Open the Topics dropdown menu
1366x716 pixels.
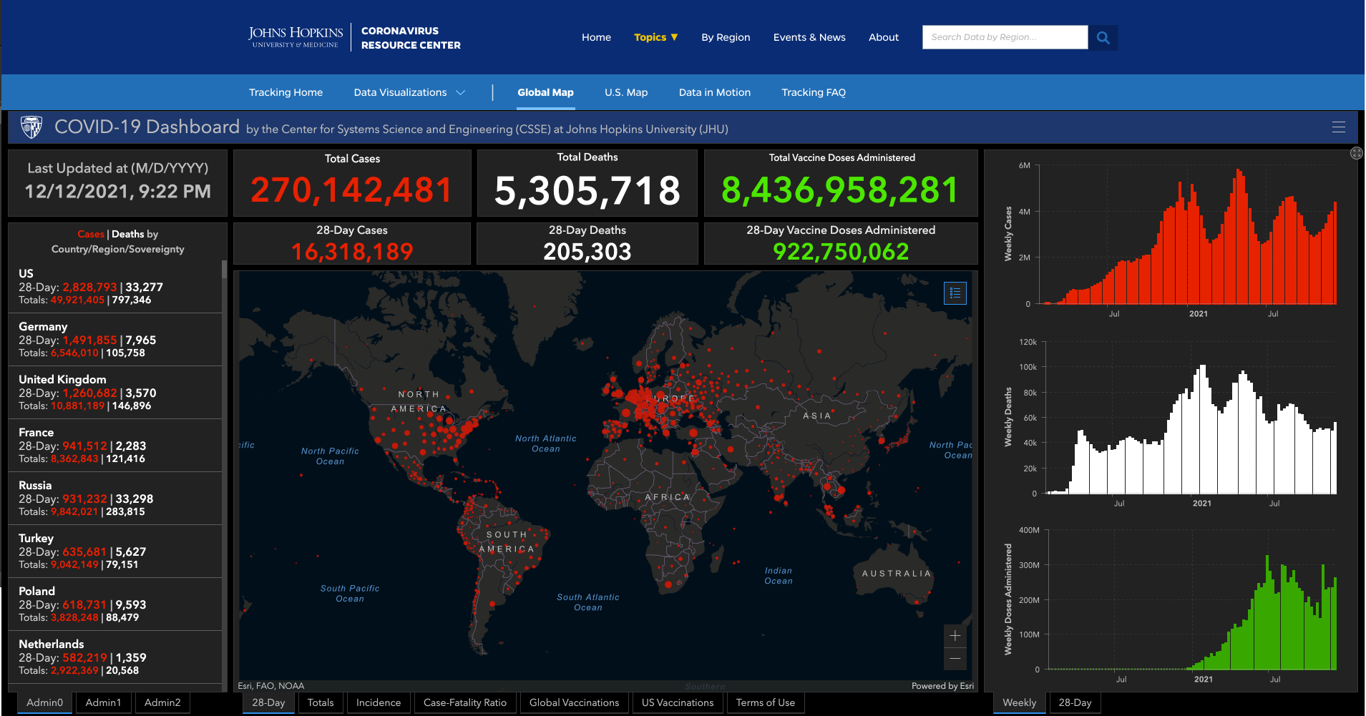click(655, 37)
